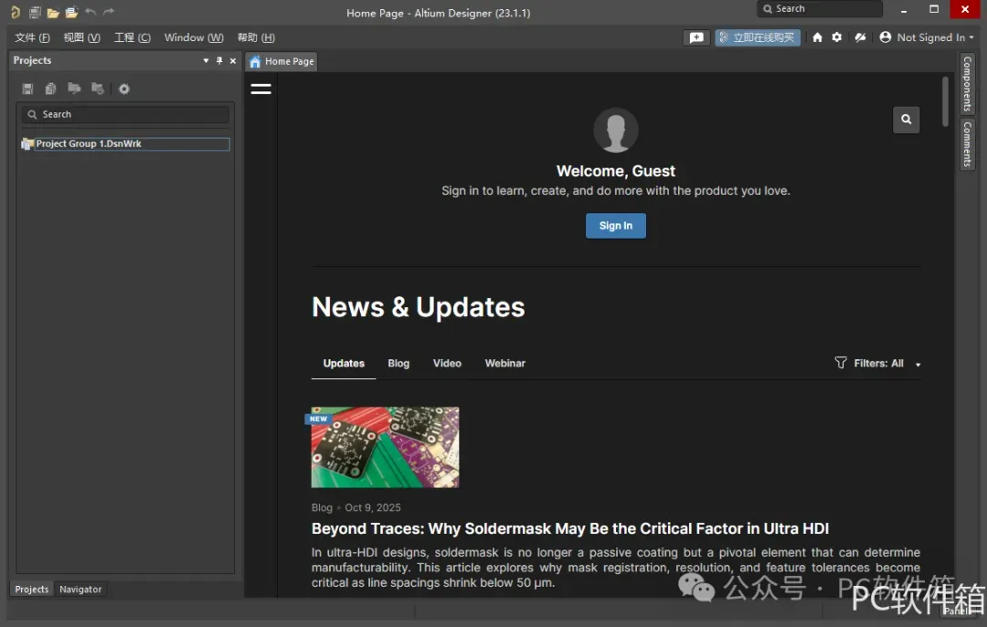
Task: Select the Home Page document tab
Action: (x=281, y=61)
